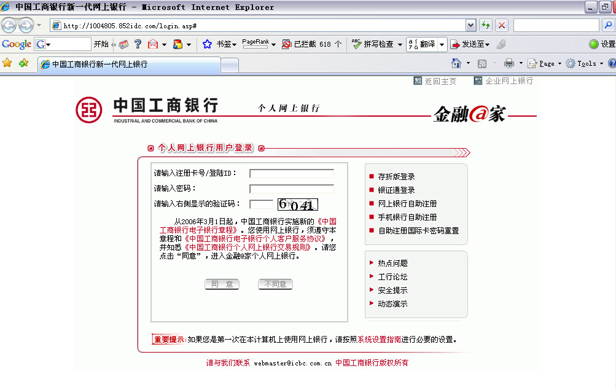Click the colorful cube toolbar icon
Screen dimensions: 616x390
(x=177, y=44)
